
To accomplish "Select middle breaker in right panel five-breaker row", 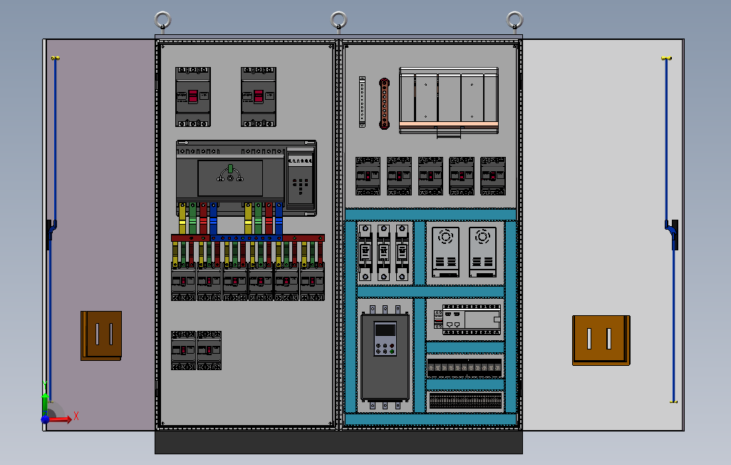I will pos(430,176).
